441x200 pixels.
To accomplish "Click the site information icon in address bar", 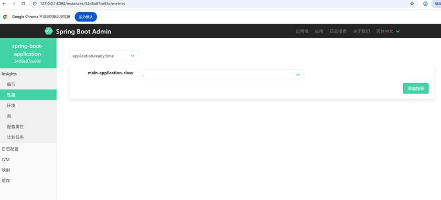I will 35,4.
